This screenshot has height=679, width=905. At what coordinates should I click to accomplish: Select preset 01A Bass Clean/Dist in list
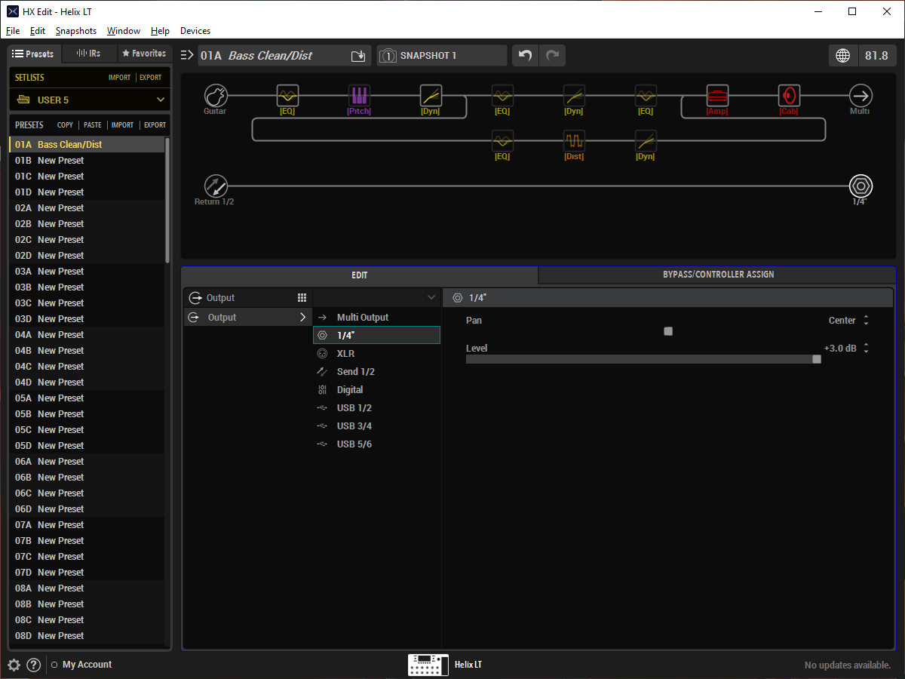tap(87, 144)
